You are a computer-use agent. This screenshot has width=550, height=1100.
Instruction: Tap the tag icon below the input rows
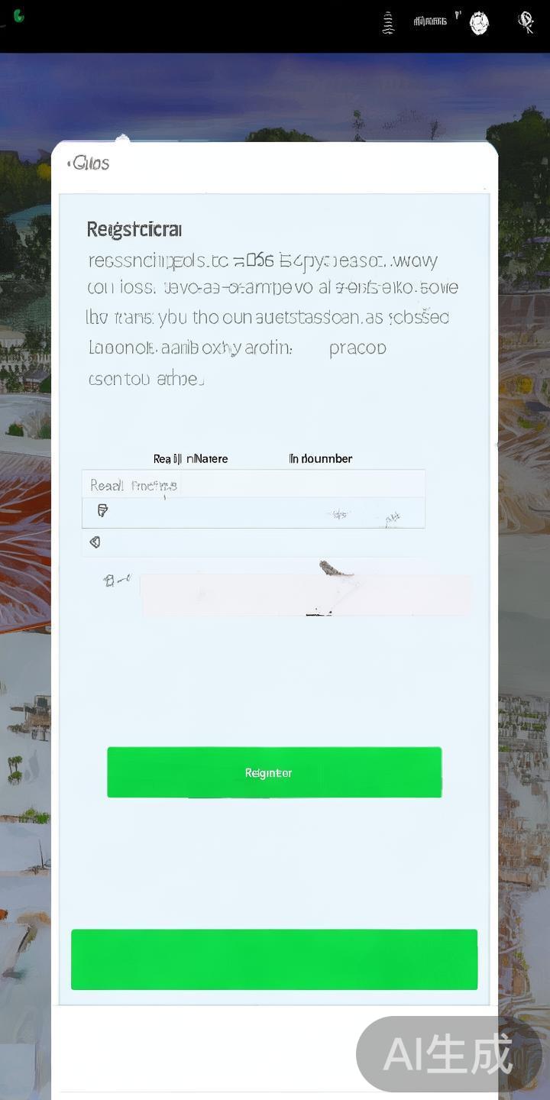(x=95, y=542)
